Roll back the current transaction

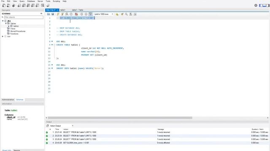point(86,14)
